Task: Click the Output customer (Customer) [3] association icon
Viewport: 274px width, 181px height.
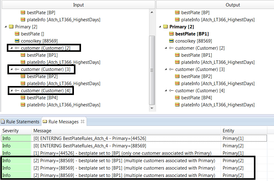Action: tap(171, 69)
